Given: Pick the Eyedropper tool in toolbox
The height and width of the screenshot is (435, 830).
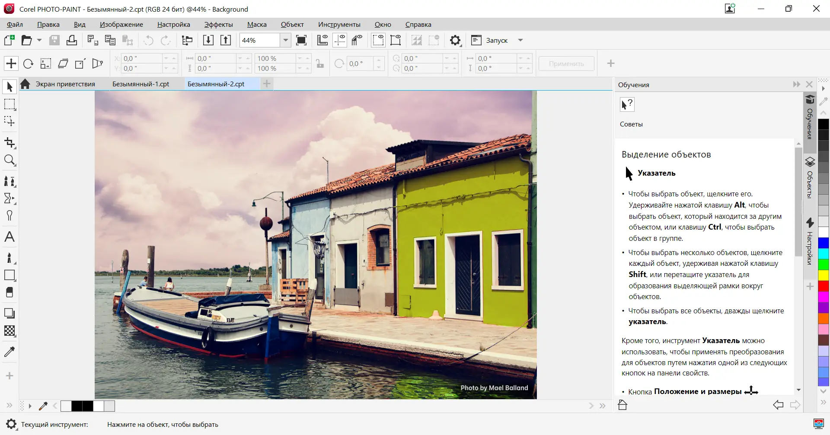Looking at the screenshot, I should (10, 352).
